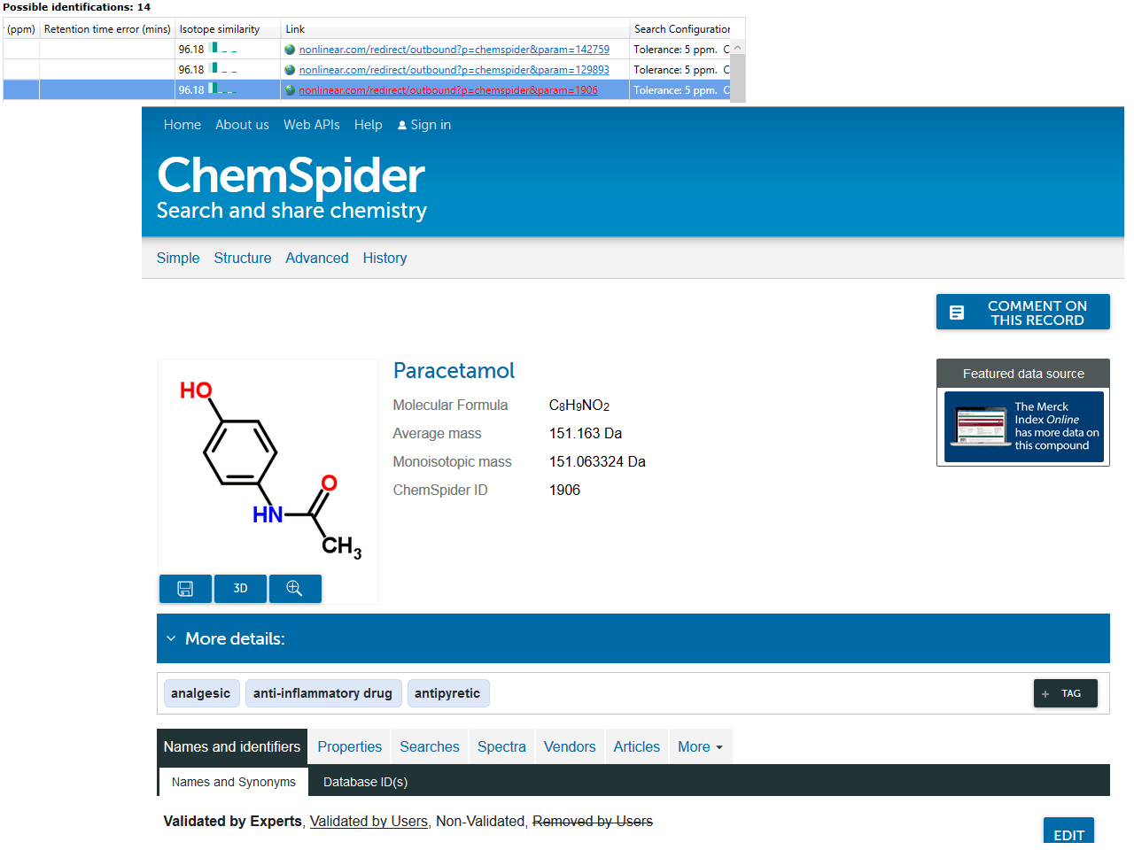The width and height of the screenshot is (1134, 850).
Task: Filter by Validated by Users
Action: tap(369, 822)
